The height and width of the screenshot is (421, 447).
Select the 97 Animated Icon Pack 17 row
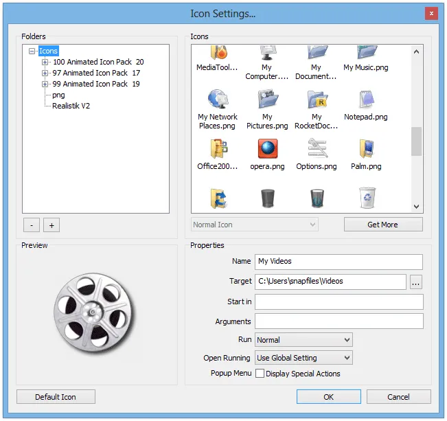point(96,73)
